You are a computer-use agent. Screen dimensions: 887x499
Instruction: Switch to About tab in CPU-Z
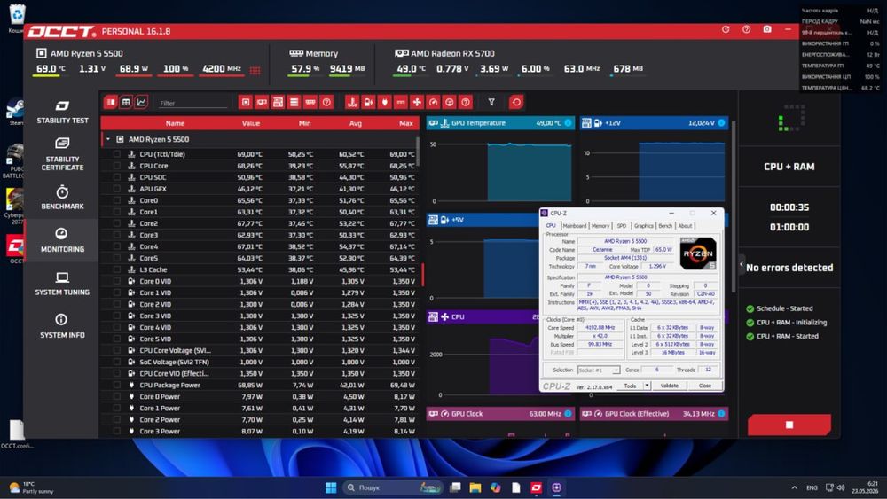click(x=685, y=225)
